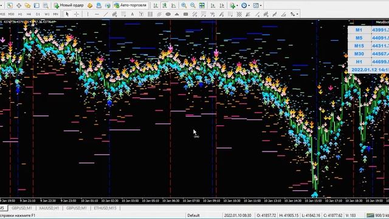Select the ellipse drawing tool
The width and height of the screenshot is (389, 219).
coord(168,14)
